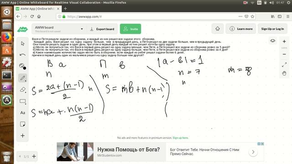This screenshot has height=164, width=292.
Task: Open the Firefox home page
Action: tap(39, 16)
